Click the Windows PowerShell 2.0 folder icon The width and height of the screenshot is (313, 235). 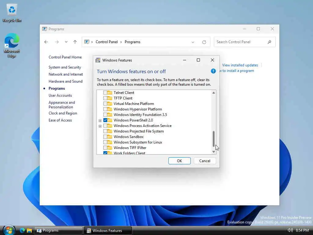pyautogui.click(x=109, y=120)
